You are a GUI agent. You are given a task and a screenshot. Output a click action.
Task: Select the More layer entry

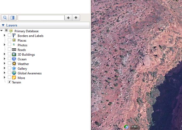[21, 78]
